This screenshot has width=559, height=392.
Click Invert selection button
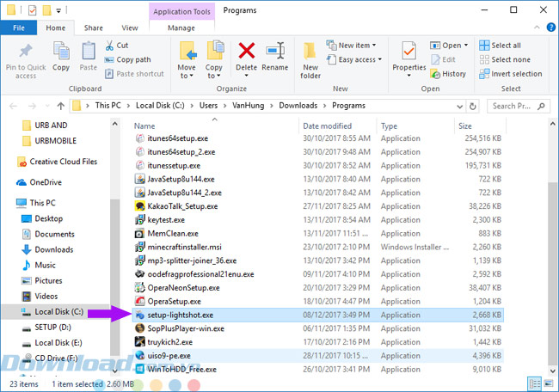(x=515, y=74)
